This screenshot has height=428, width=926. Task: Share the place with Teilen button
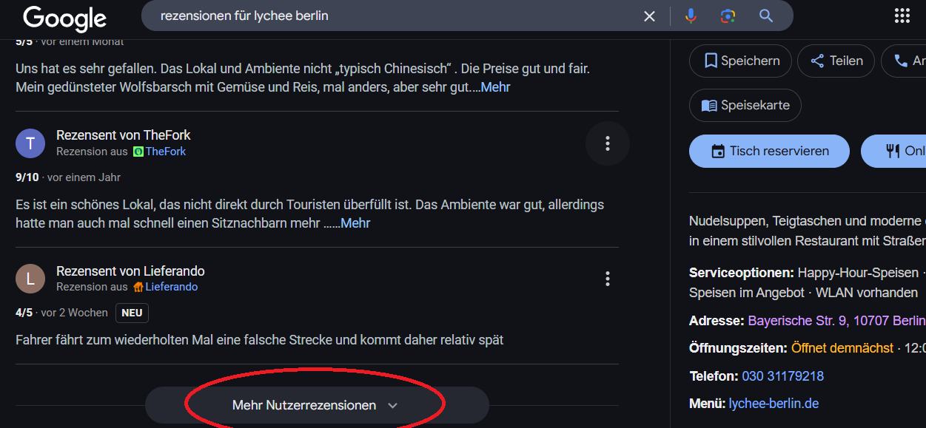pos(836,61)
